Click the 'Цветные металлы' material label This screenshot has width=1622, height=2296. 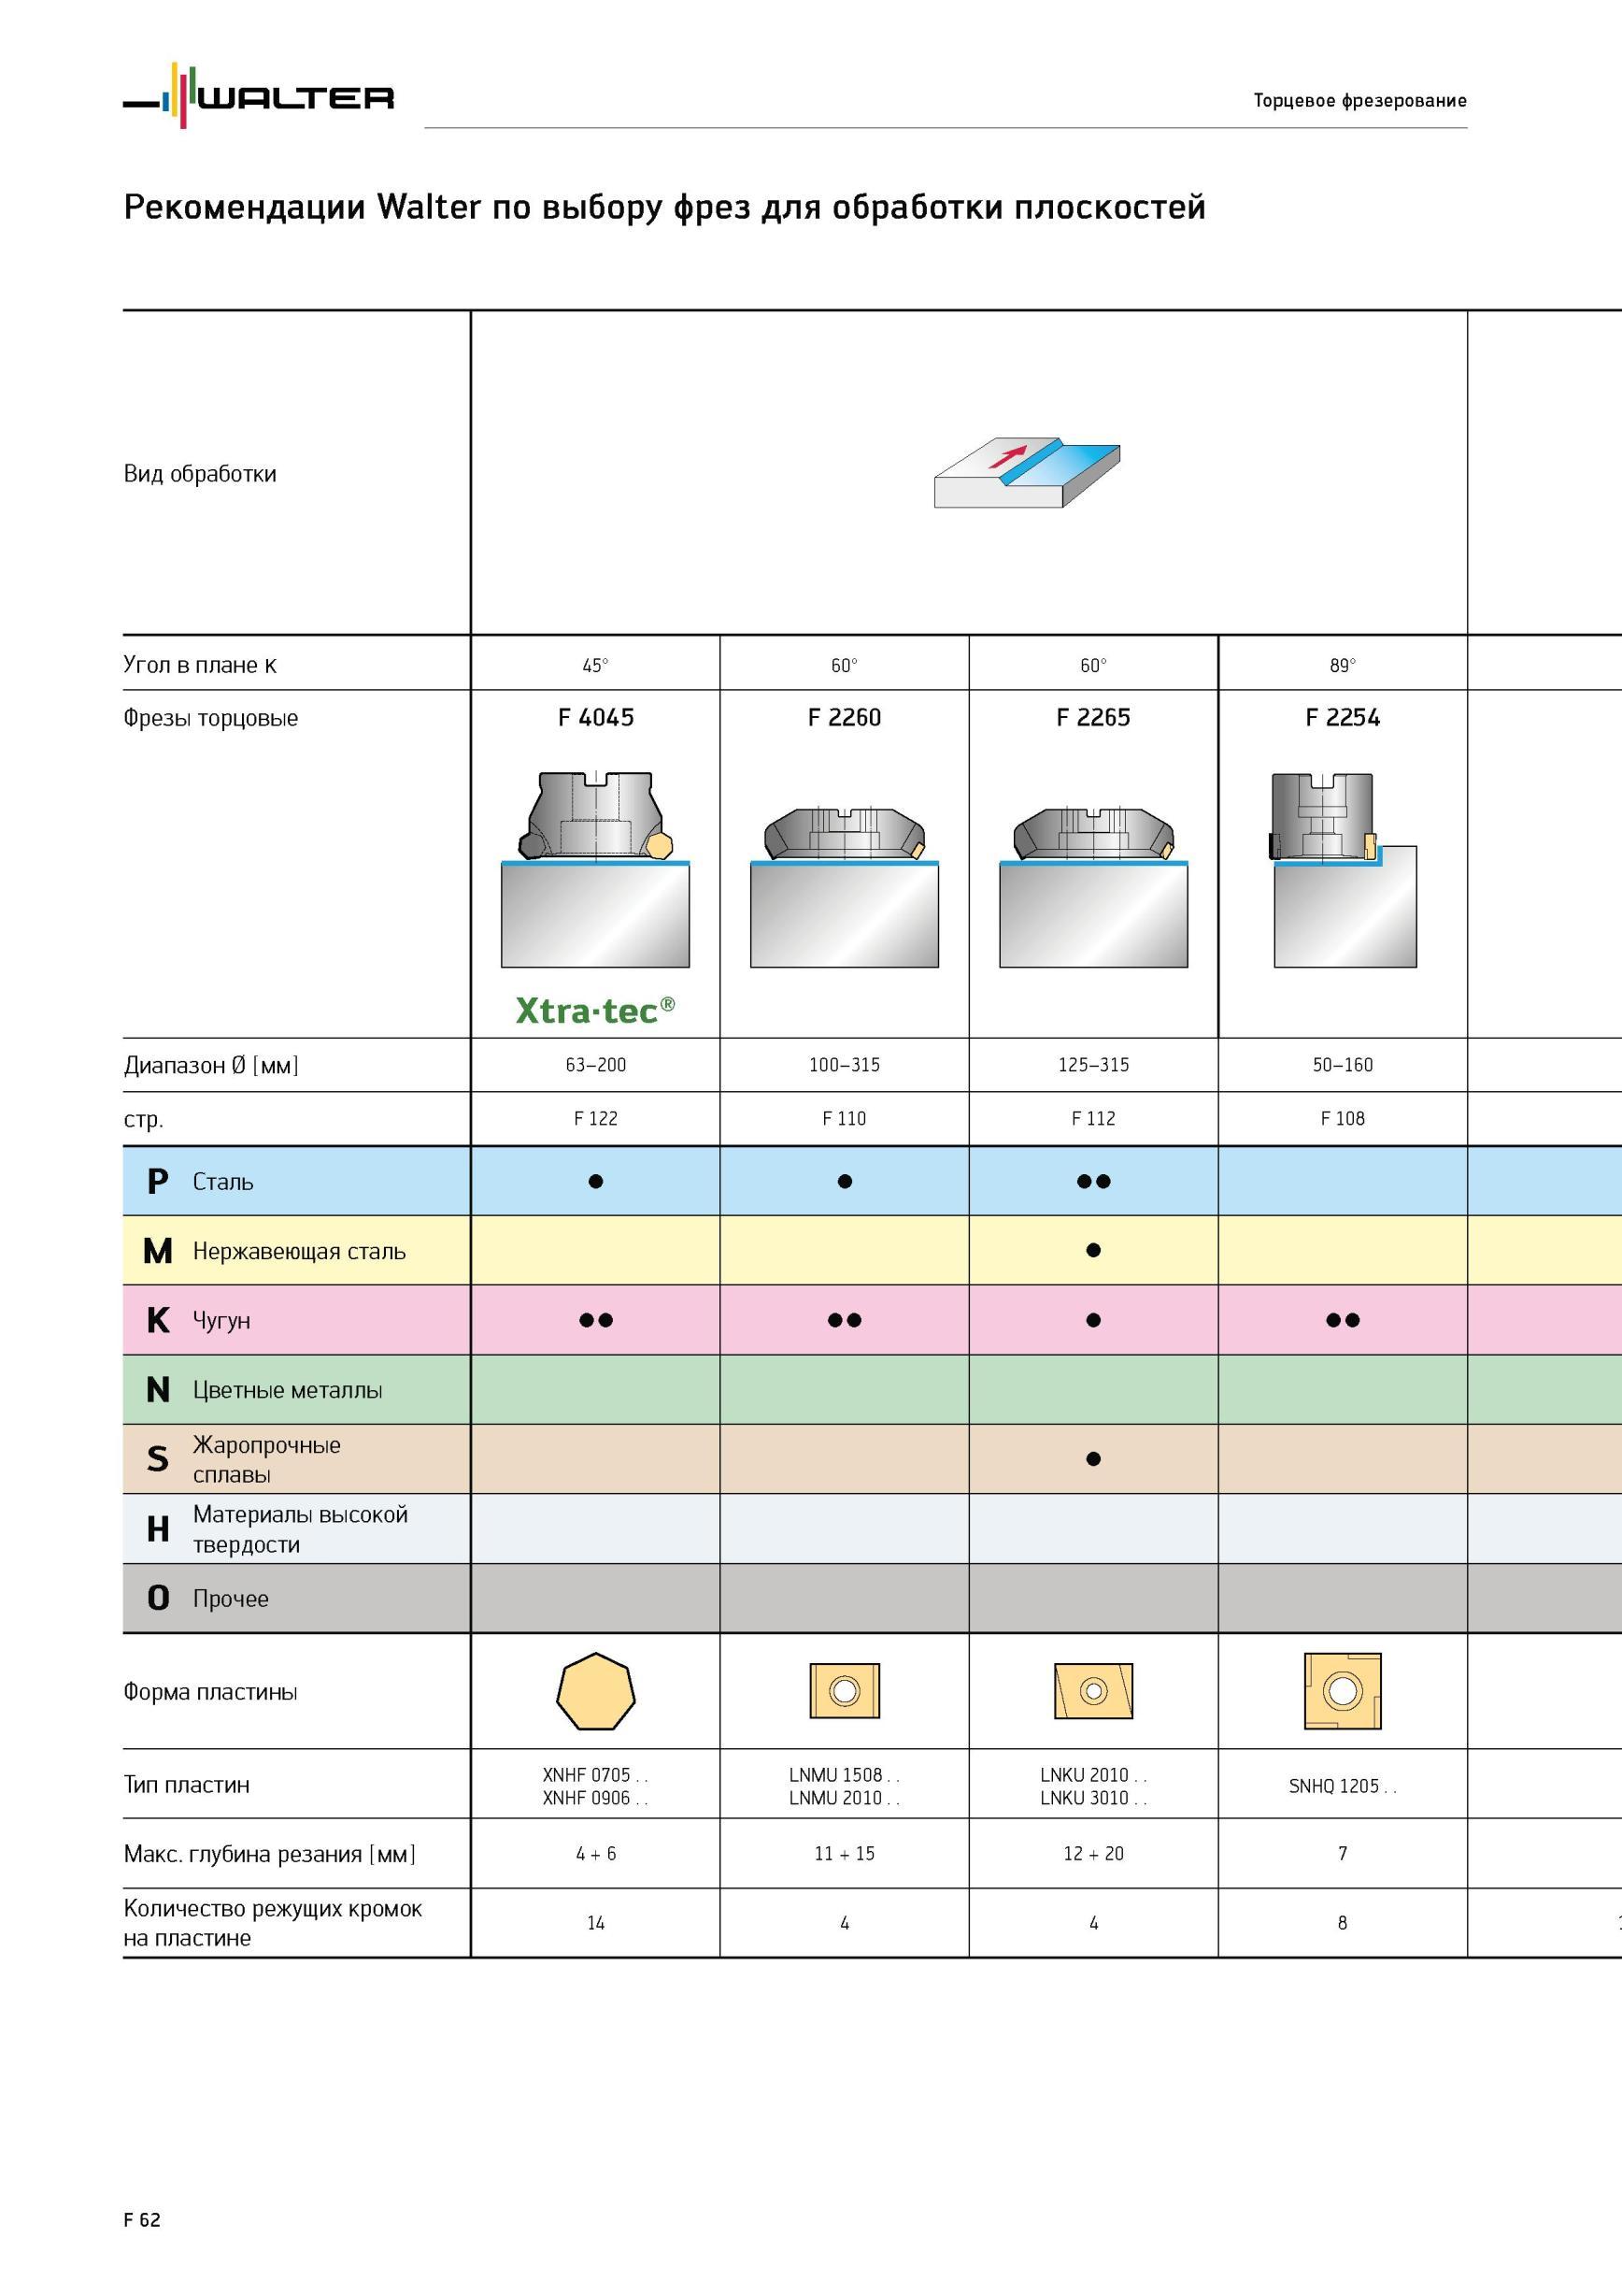click(288, 1390)
